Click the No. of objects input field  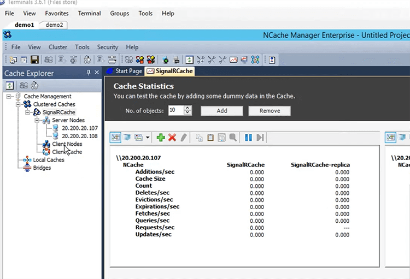(175, 110)
